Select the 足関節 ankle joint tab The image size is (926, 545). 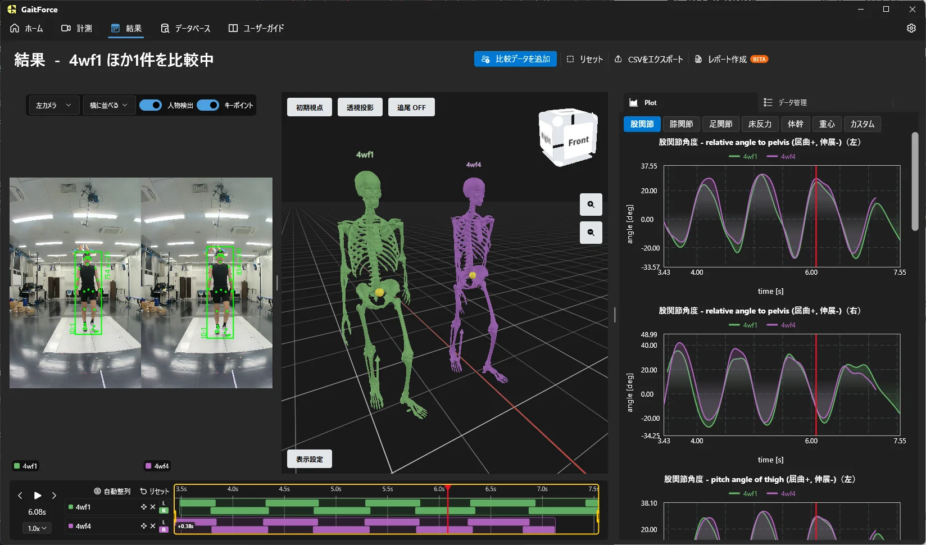721,124
